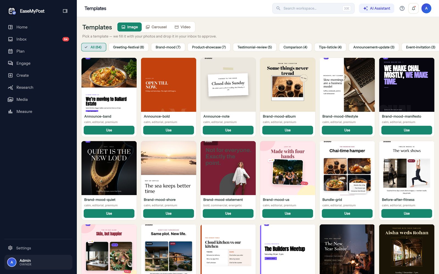Click the Research trend icon
Screen dimensions: 439x274
tap(10, 87)
